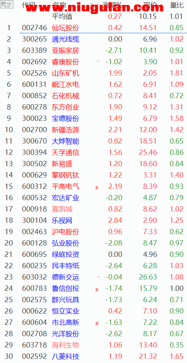Click the 八菱科技 stock name
Viewport: 187px width, 363px height.
(65, 357)
